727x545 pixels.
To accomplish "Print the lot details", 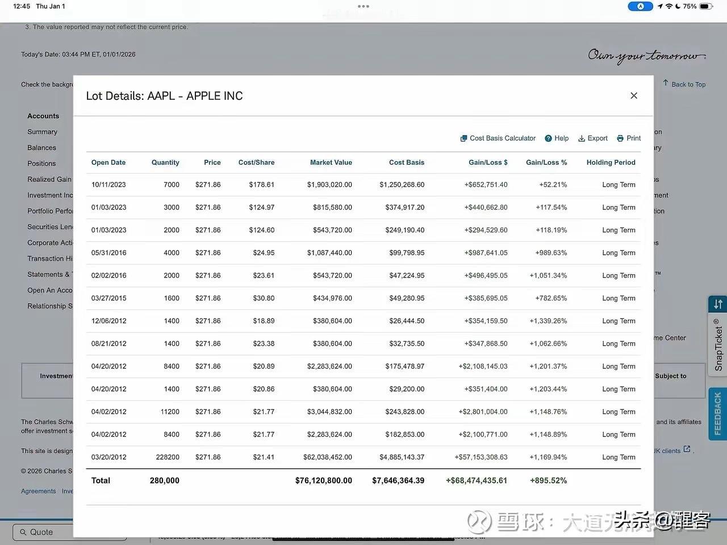I will [x=634, y=138].
